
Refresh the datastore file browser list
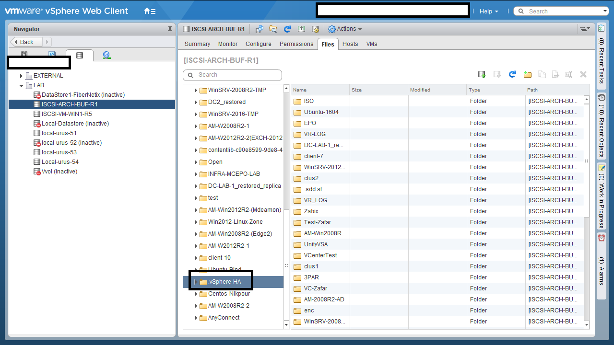tap(512, 74)
